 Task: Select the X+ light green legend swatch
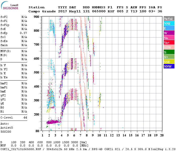tap(169, 57)
